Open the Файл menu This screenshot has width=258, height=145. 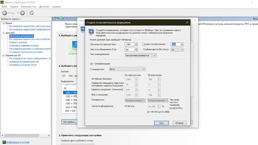4,6
